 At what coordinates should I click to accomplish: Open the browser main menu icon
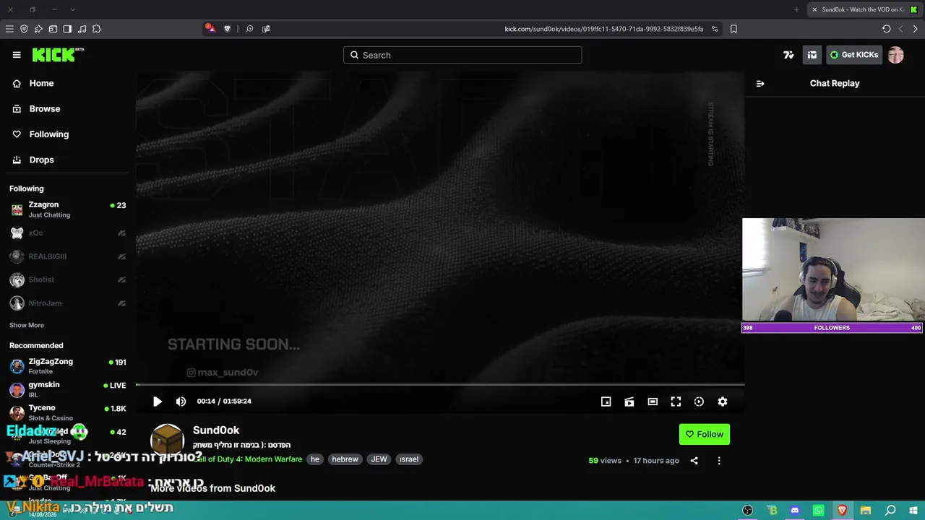pyautogui.click(x=9, y=29)
